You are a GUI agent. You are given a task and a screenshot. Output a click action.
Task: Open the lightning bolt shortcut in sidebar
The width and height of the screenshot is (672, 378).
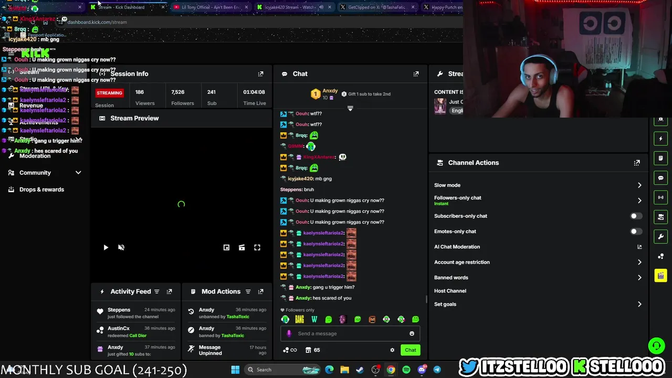click(660, 139)
